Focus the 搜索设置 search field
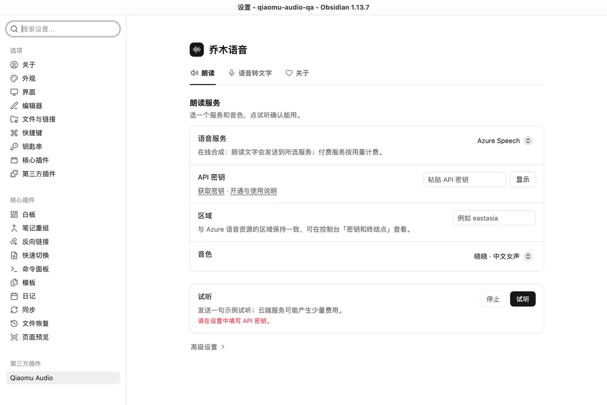 click(63, 29)
